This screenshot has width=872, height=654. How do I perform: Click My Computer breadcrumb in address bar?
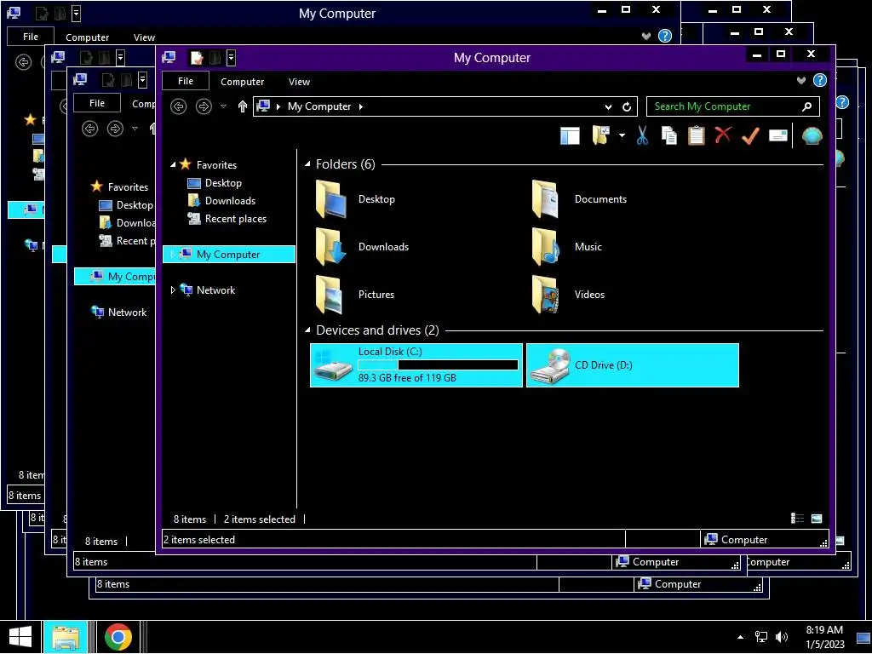(x=319, y=106)
